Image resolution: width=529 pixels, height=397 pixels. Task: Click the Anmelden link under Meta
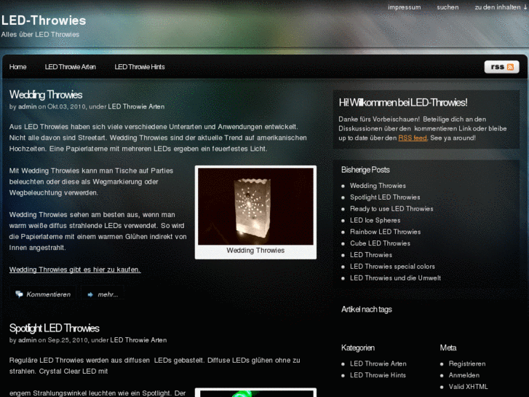pyautogui.click(x=464, y=375)
